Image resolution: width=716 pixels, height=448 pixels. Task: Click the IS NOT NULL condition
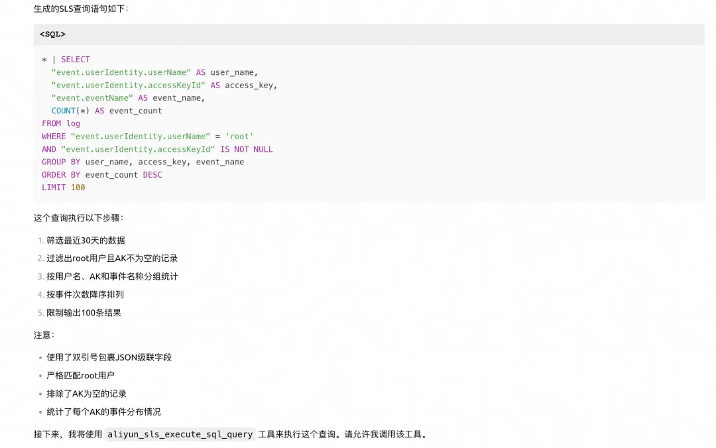(x=246, y=149)
